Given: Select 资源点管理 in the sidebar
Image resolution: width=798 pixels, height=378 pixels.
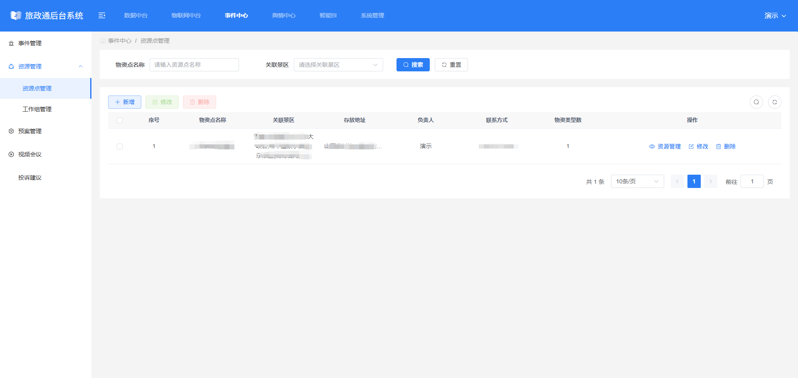Looking at the screenshot, I should point(45,88).
